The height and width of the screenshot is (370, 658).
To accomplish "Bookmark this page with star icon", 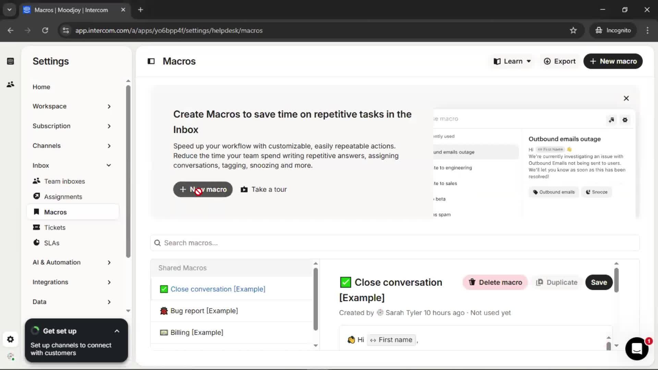I will coord(573,30).
